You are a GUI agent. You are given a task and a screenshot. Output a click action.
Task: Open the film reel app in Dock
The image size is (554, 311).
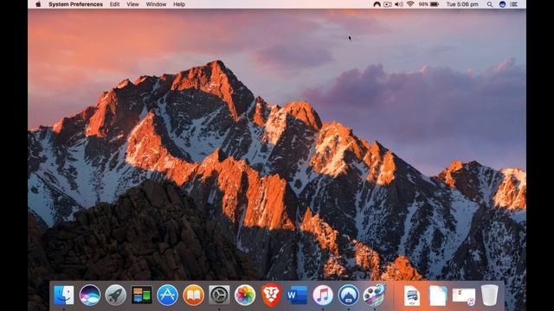pyautogui.click(x=374, y=295)
